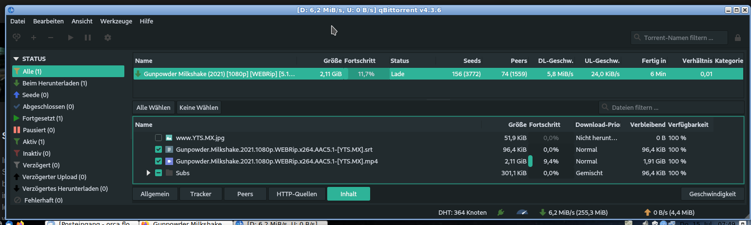751x225 pixels.
Task: Pause torrent with the pause toolbar icon
Action: point(88,38)
